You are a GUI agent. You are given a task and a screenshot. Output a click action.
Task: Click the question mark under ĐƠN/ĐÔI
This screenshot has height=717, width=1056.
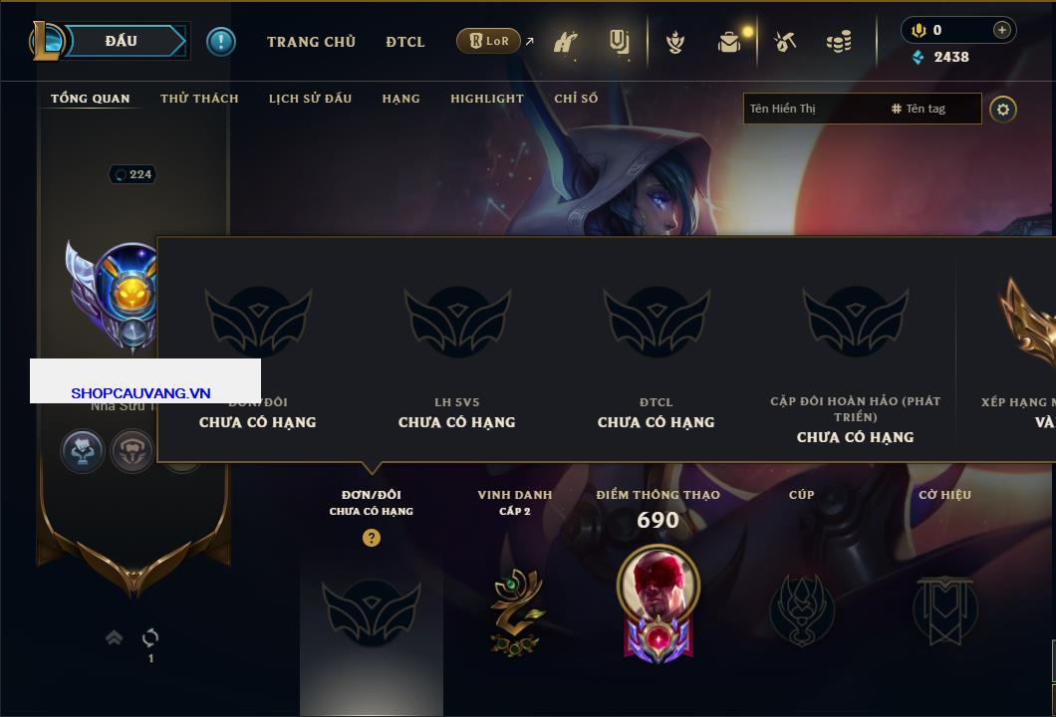tap(371, 537)
